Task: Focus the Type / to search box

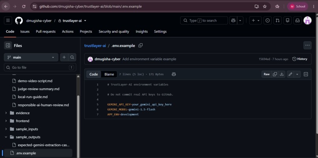Action: click(204, 20)
